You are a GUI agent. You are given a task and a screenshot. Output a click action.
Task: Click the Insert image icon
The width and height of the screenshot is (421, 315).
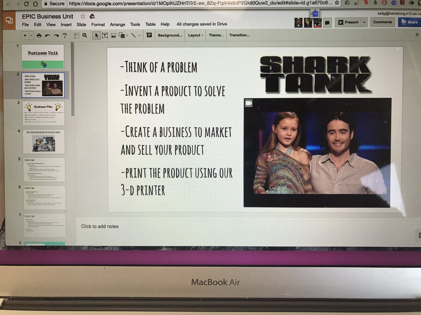pyautogui.click(x=113, y=35)
